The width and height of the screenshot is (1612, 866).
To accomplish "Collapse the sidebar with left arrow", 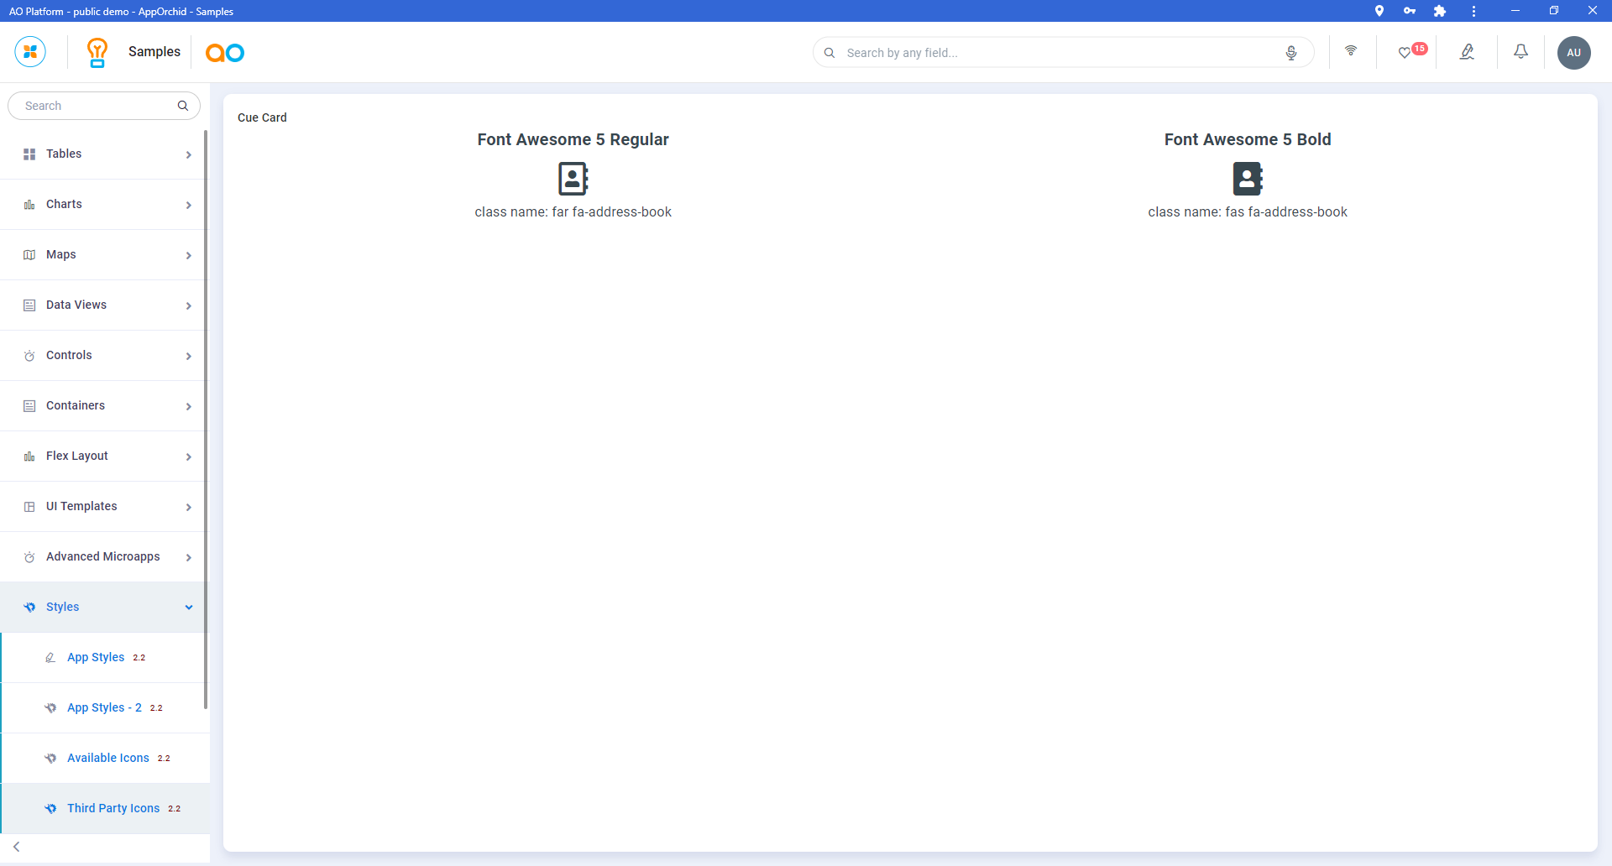I will pyautogui.click(x=17, y=847).
